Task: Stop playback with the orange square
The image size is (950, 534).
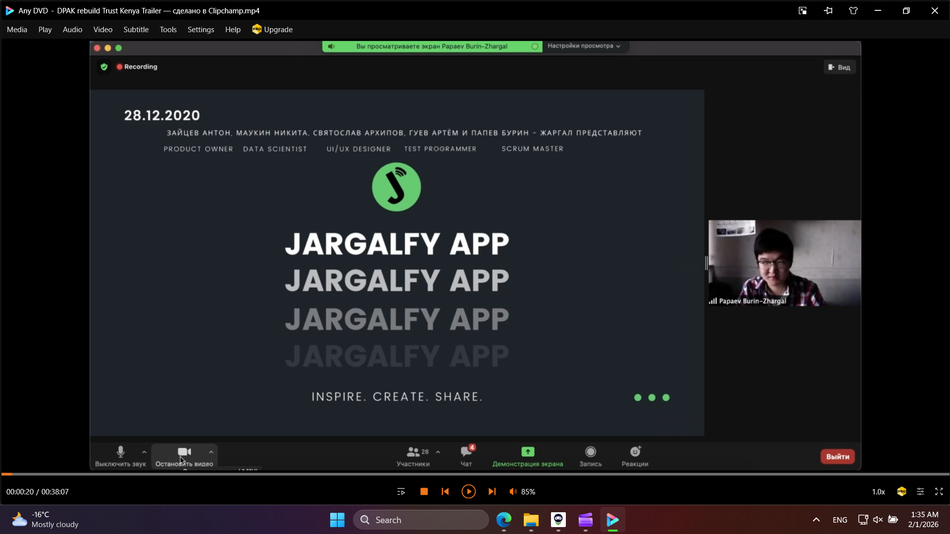Action: click(424, 492)
